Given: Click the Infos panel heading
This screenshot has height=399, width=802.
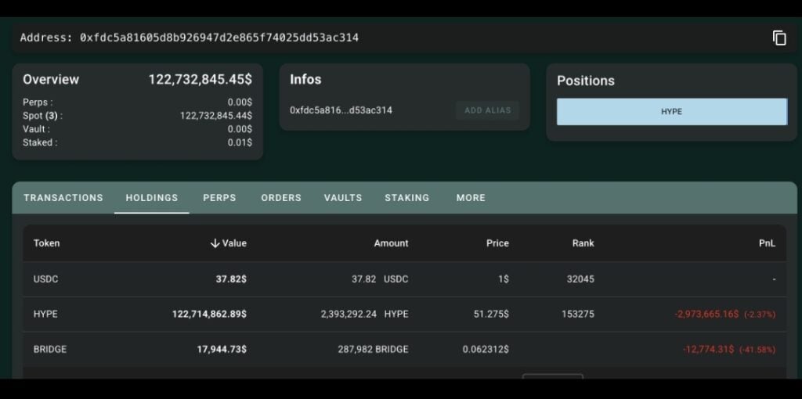Looking at the screenshot, I should (305, 80).
